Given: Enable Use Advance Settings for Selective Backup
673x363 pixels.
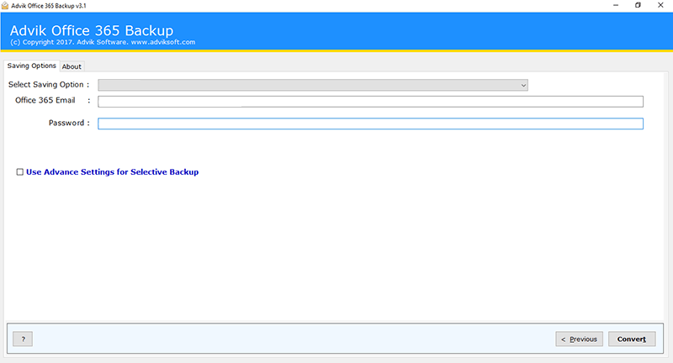Looking at the screenshot, I should (19, 172).
